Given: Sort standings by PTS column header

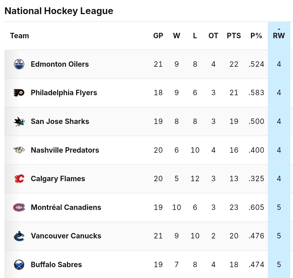Looking at the screenshot, I should pos(234,36).
